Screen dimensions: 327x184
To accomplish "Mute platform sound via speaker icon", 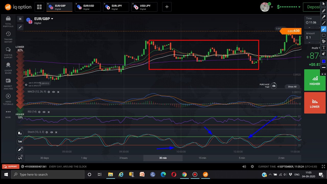I will [244, 167].
